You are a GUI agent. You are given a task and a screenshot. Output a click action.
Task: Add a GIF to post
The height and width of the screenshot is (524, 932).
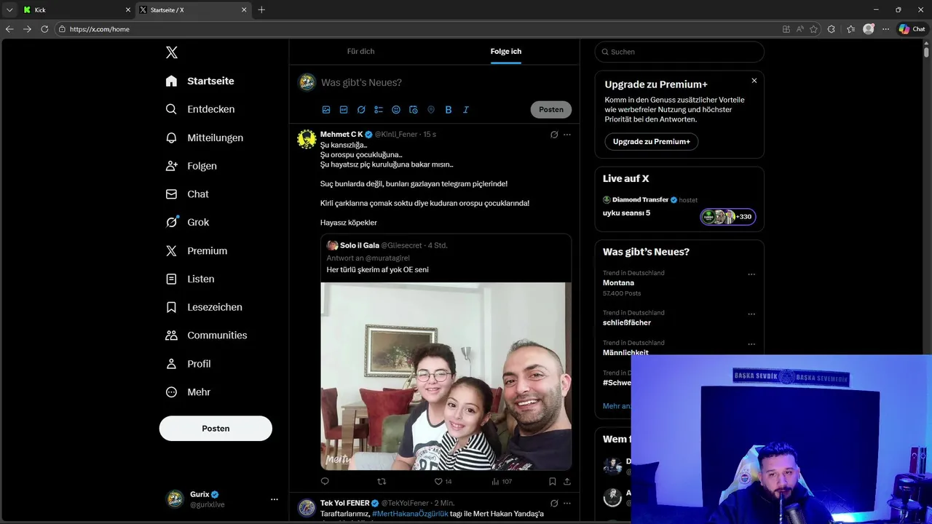click(344, 110)
